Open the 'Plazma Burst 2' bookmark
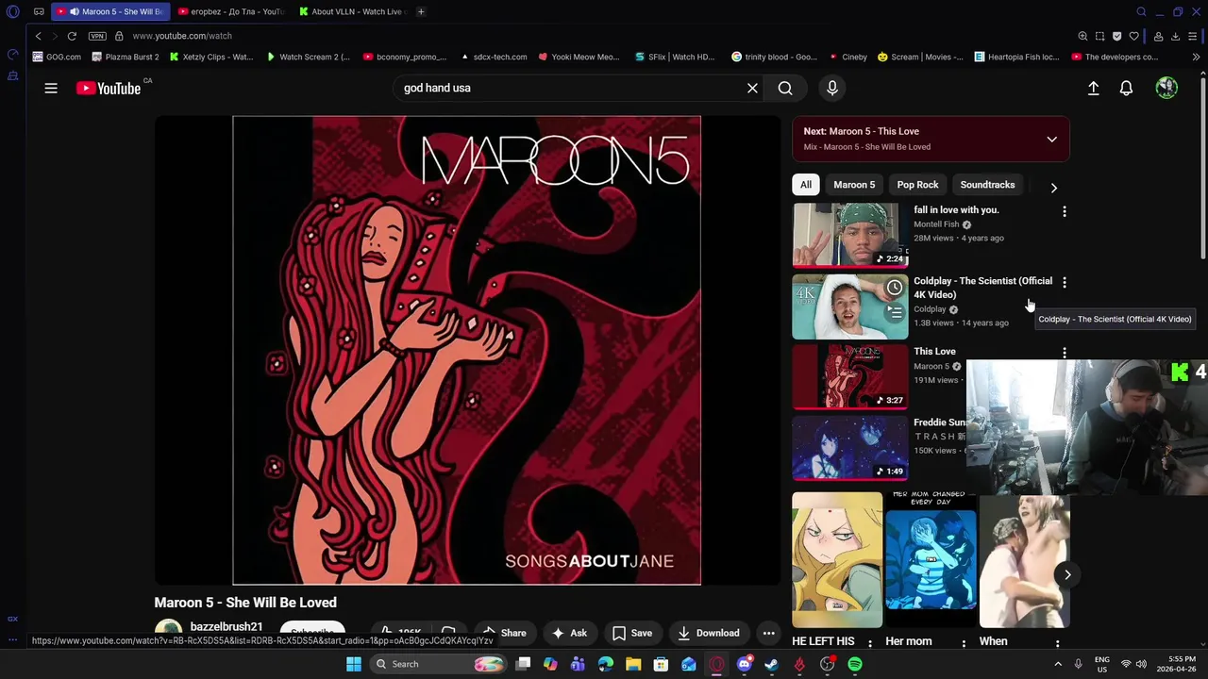The height and width of the screenshot is (679, 1208). point(125,57)
